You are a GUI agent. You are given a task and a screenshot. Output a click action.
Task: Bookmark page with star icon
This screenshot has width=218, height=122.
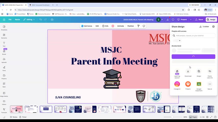183,10
